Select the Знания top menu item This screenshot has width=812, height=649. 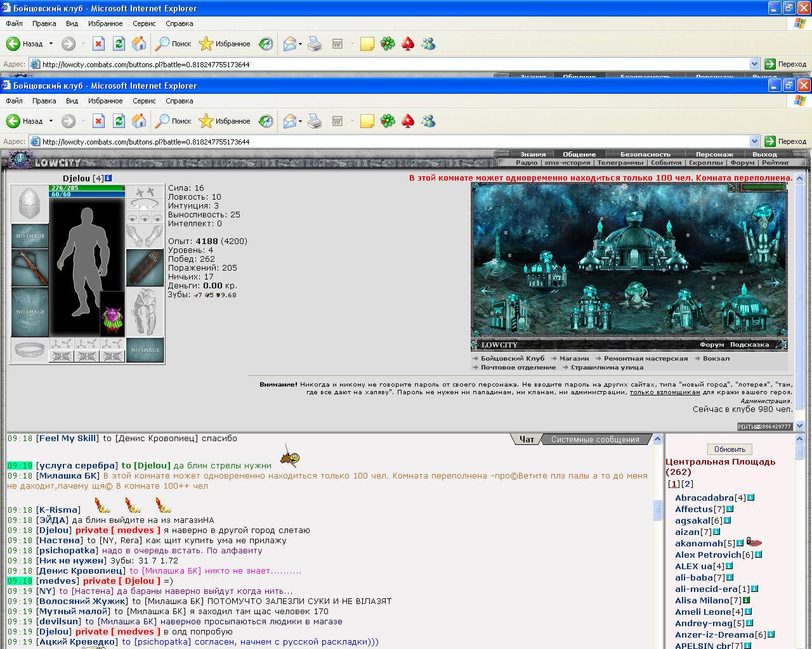(533, 154)
